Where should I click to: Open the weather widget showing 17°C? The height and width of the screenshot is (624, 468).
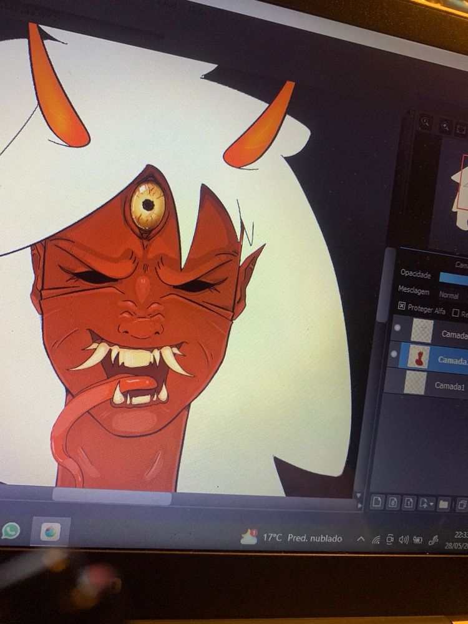pyautogui.click(x=291, y=538)
